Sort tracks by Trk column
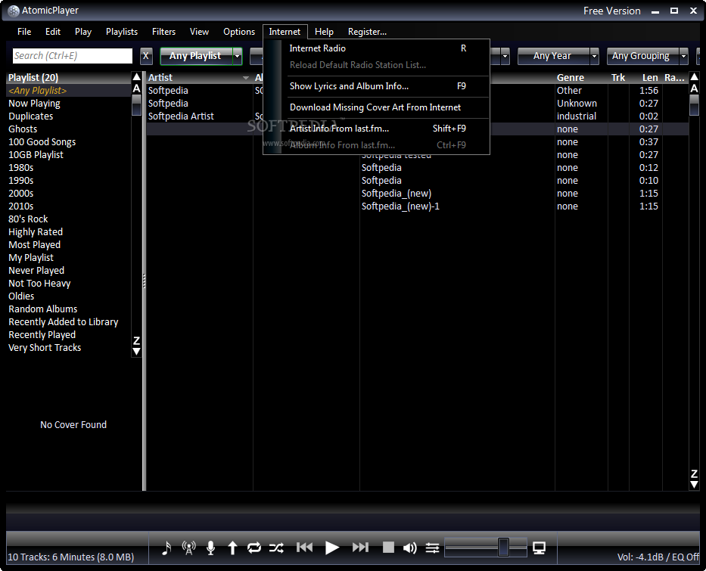 (x=617, y=78)
